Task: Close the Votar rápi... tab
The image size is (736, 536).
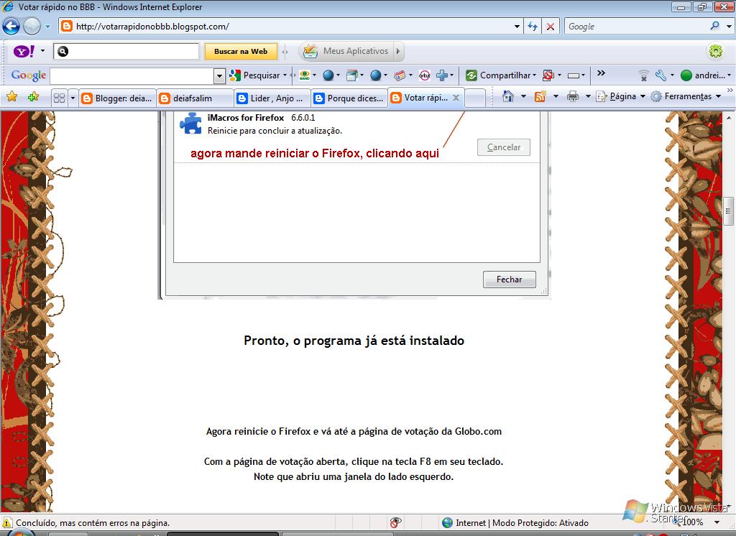Action: coord(456,98)
